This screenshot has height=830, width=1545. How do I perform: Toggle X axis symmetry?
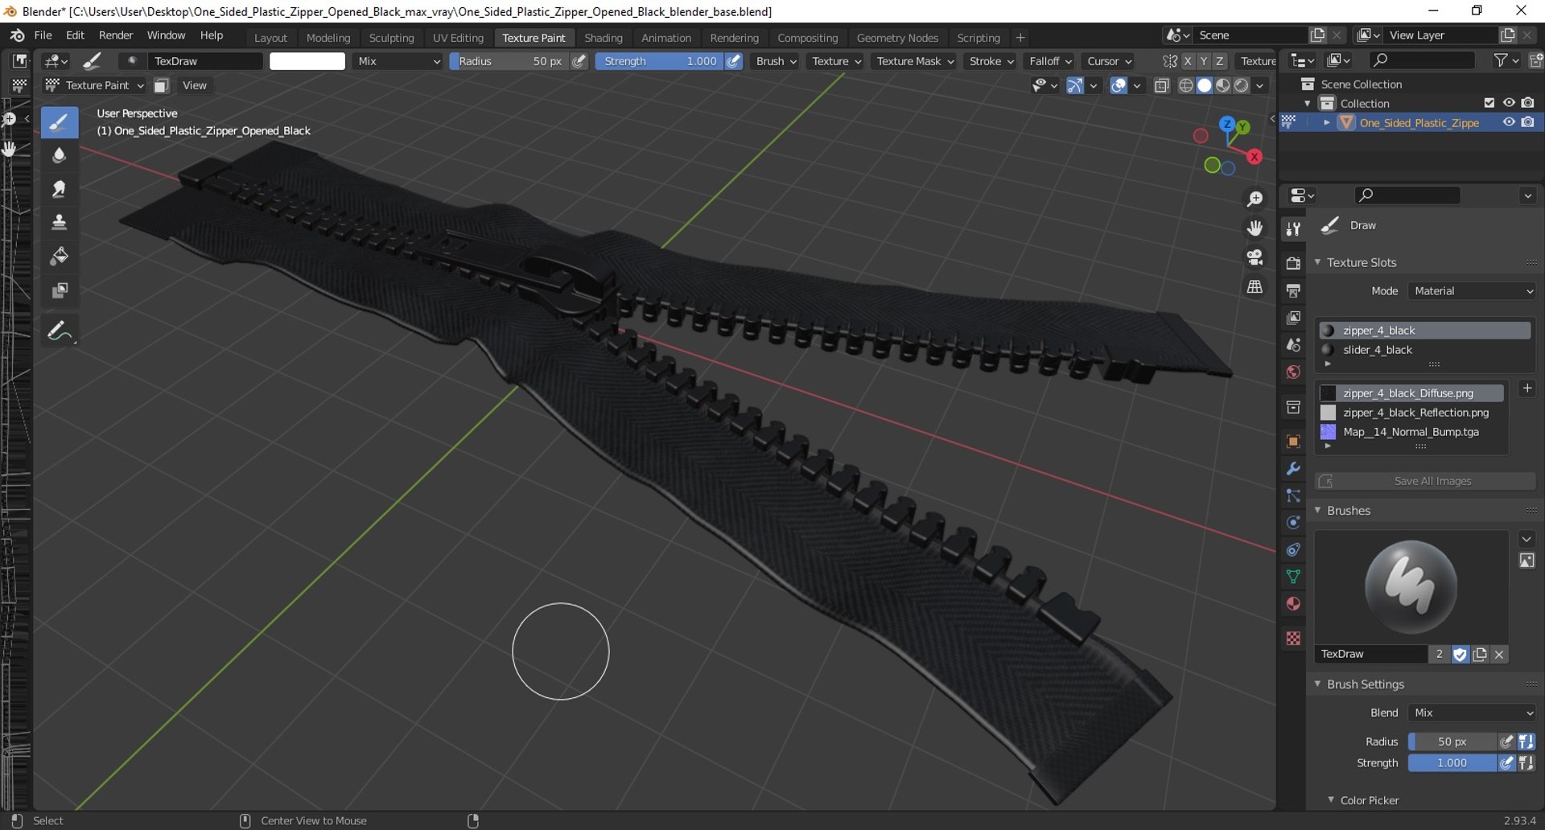(1188, 61)
